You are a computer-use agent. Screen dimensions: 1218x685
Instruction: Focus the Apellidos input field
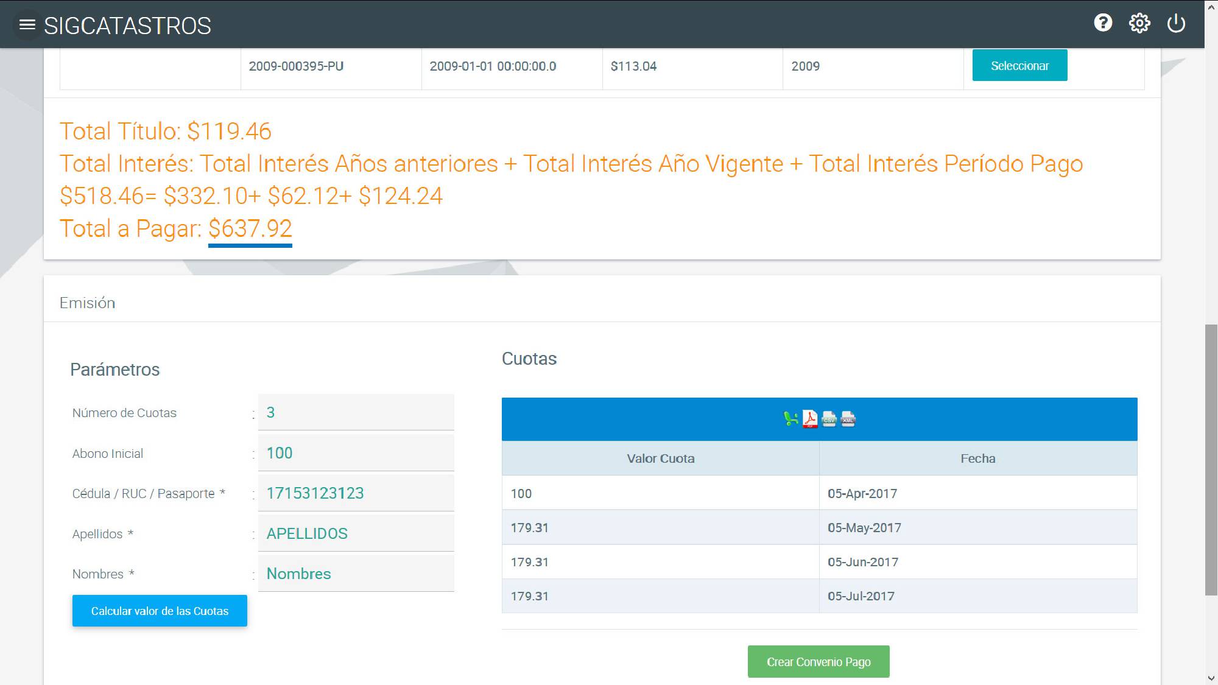(x=356, y=533)
